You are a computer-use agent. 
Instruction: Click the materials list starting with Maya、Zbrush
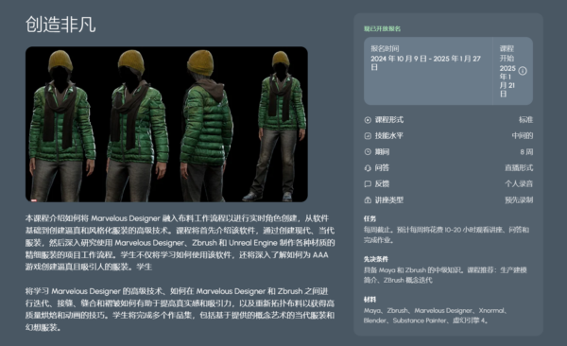click(436, 316)
